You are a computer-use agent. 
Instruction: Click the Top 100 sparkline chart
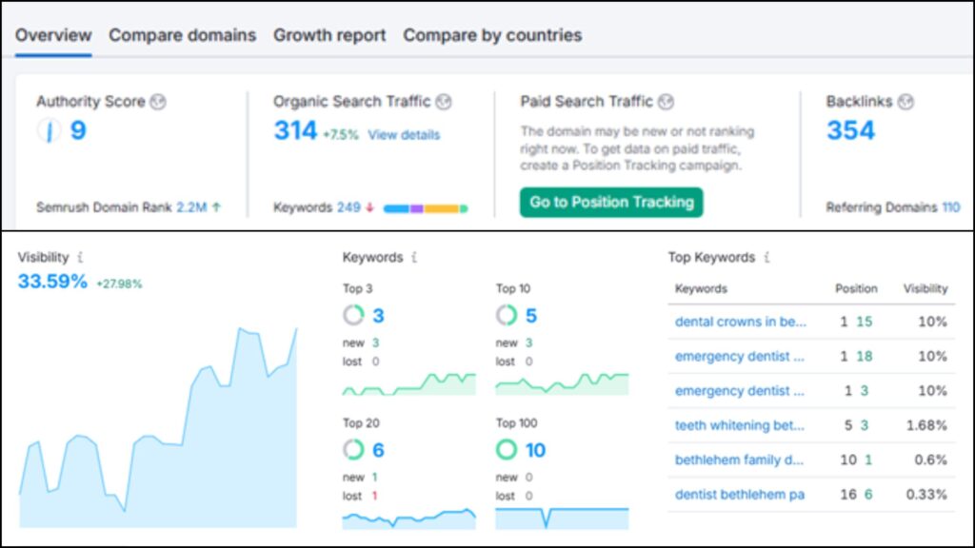pyautogui.click(x=562, y=519)
